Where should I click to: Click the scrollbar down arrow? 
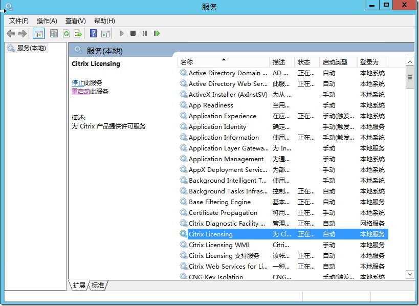coord(410,274)
